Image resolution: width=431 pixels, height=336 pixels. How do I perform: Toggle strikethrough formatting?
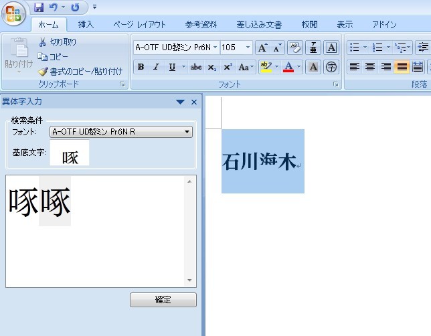point(196,67)
